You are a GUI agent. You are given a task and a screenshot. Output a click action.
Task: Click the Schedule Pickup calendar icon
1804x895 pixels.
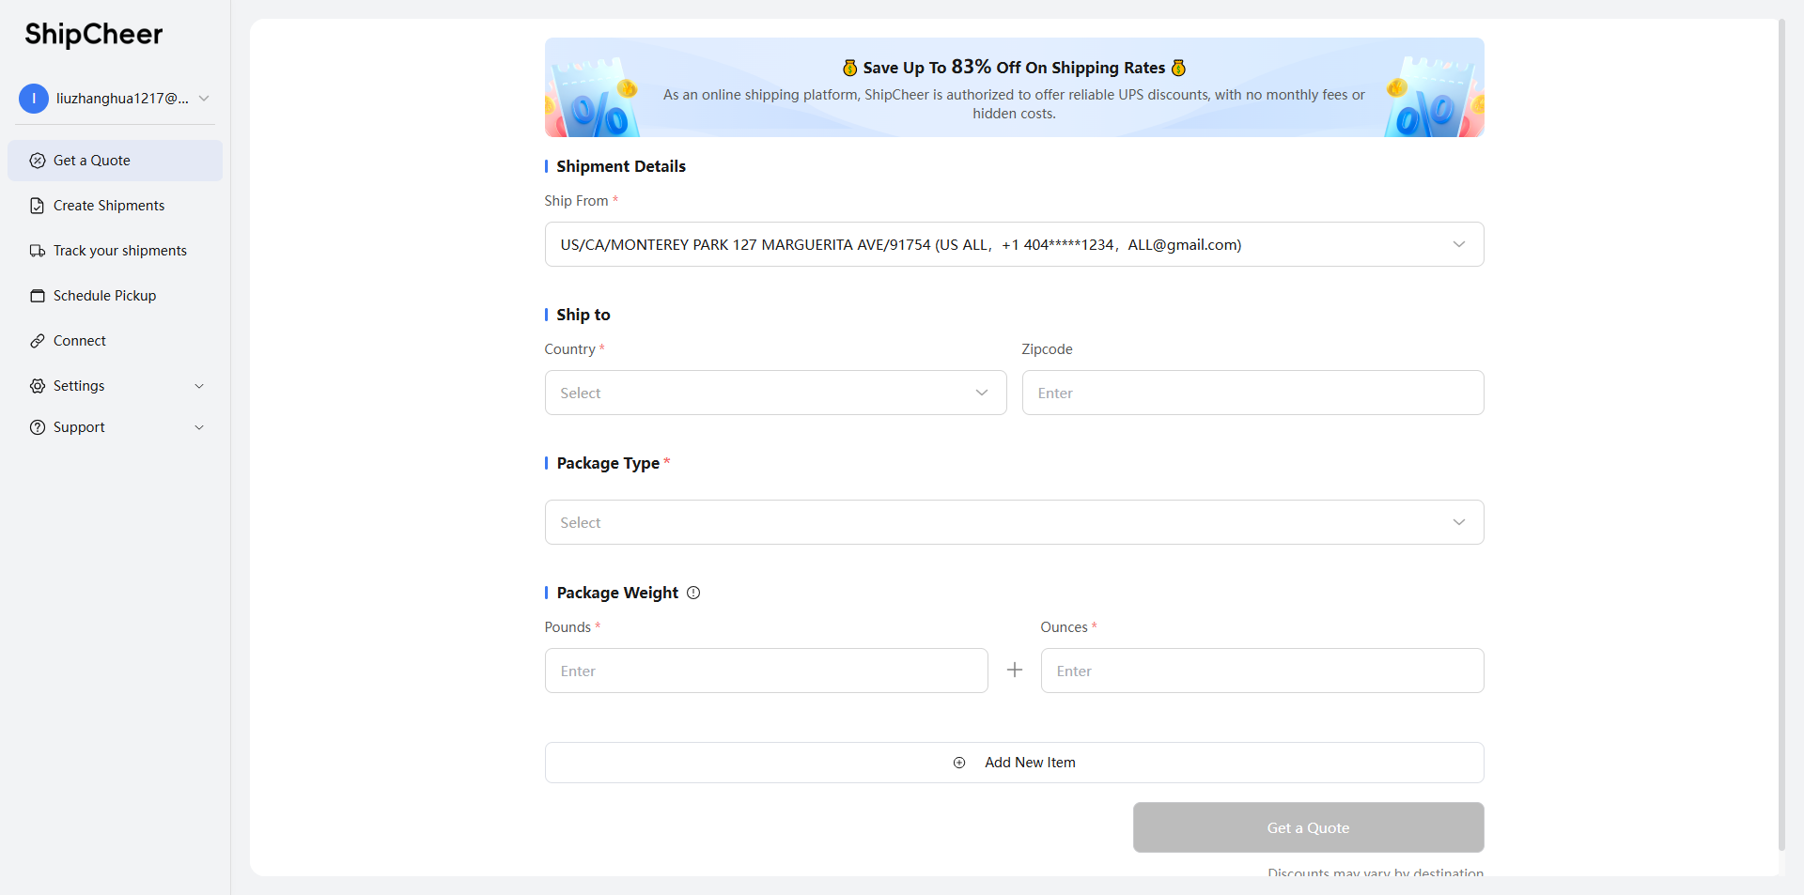coord(38,296)
